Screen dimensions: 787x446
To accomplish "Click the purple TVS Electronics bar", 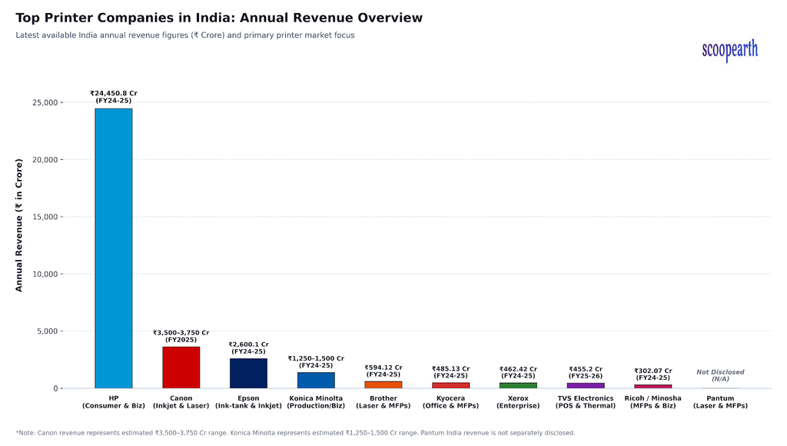I will pyautogui.click(x=586, y=385).
